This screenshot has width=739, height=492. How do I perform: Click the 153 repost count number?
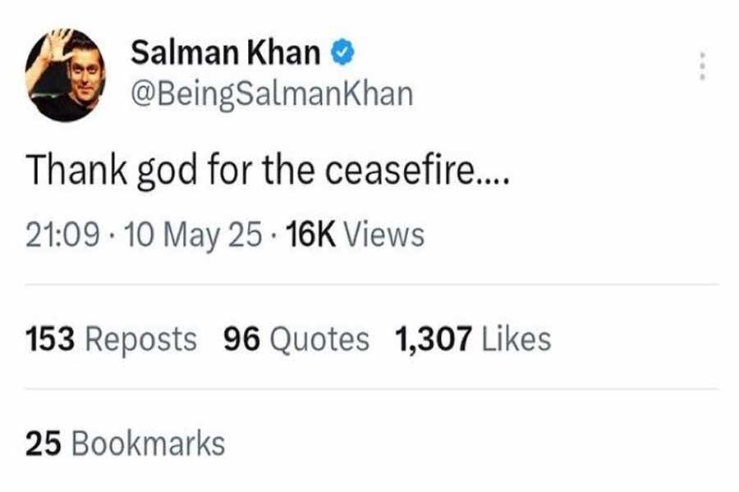[50, 339]
